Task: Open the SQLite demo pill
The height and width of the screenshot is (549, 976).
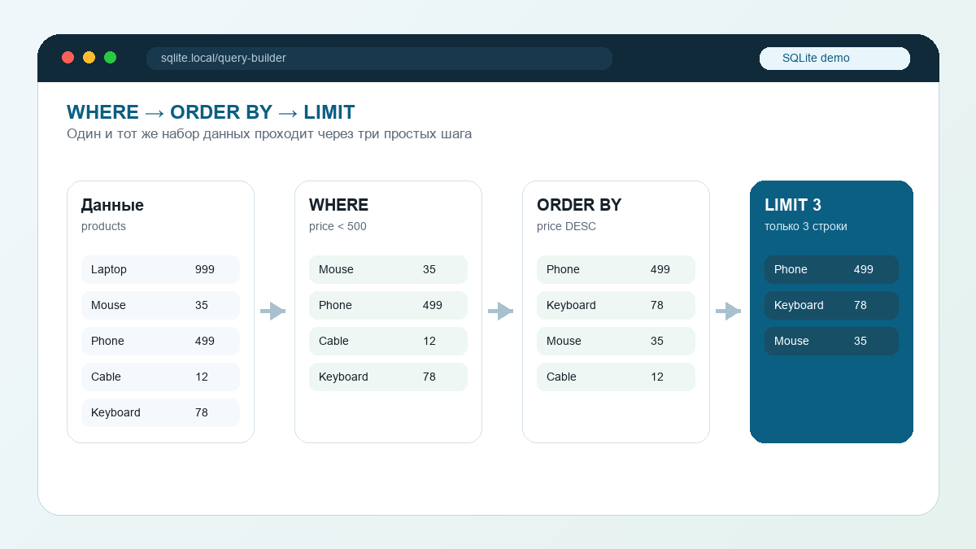Action: click(x=834, y=59)
